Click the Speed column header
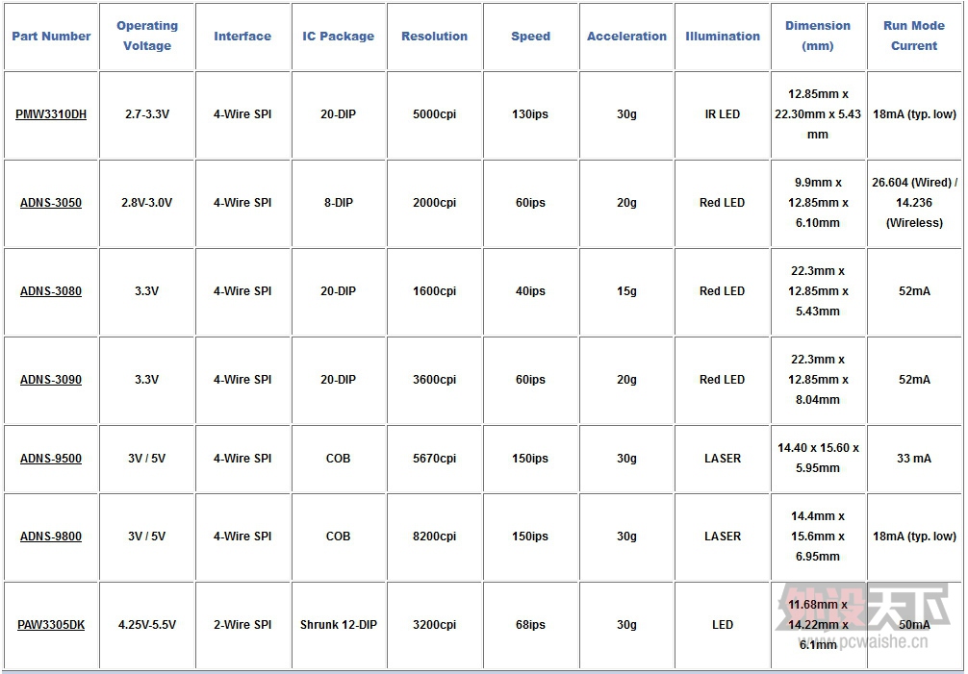The height and width of the screenshot is (674, 968). [530, 36]
